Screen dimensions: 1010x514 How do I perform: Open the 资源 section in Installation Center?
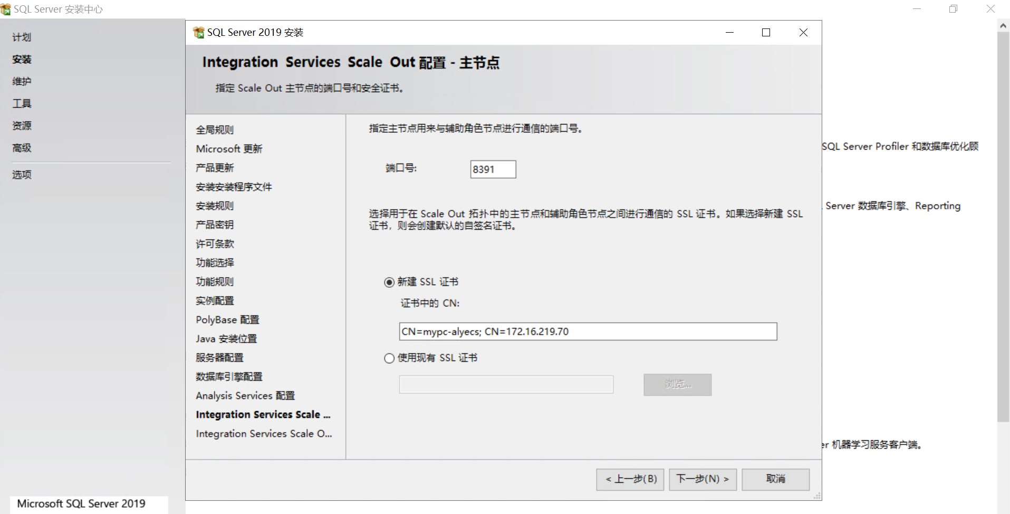click(22, 126)
